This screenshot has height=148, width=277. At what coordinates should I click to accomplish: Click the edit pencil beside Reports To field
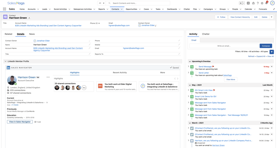179,54
